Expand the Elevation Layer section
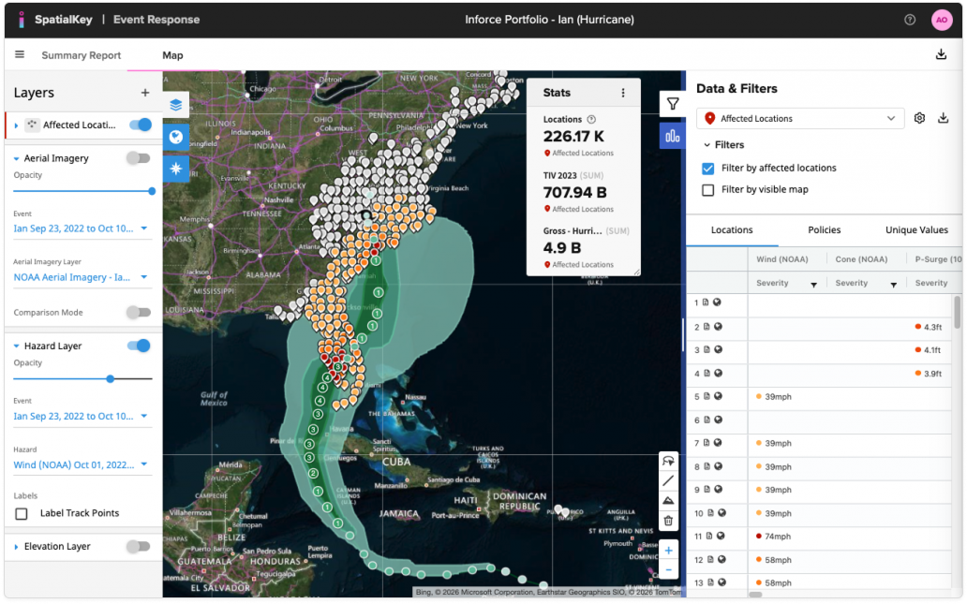The image size is (967, 604). coord(17,547)
